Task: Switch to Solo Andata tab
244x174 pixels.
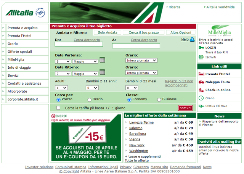Action: pyautogui.click(x=108, y=32)
